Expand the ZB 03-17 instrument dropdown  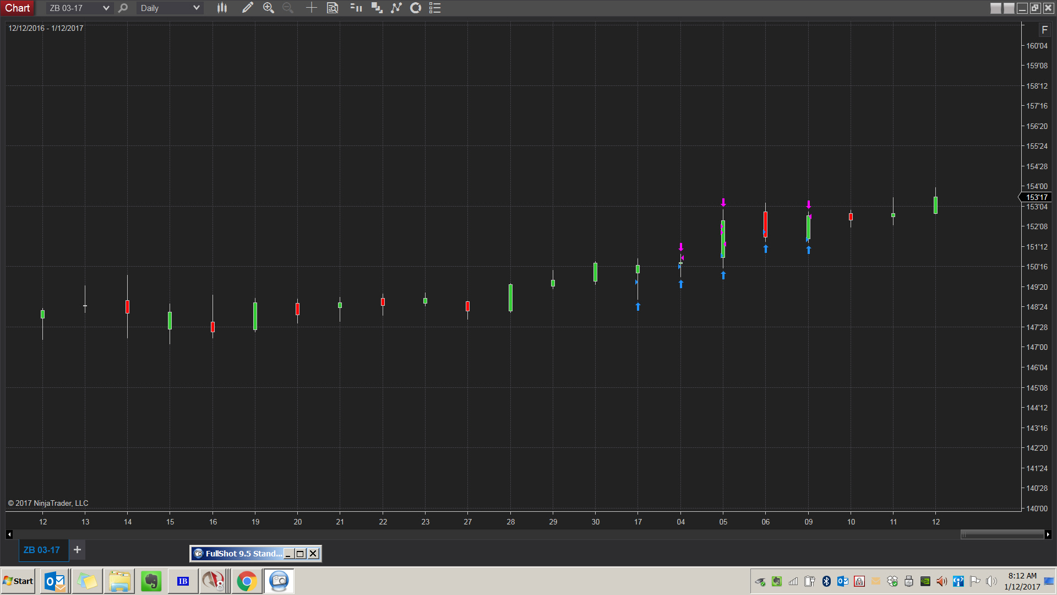tap(106, 8)
